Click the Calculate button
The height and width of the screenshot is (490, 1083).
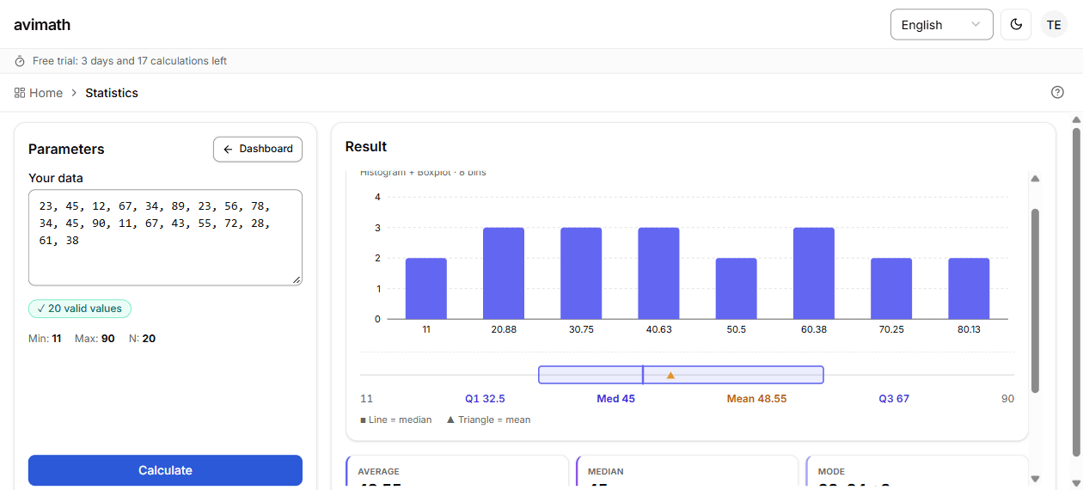point(165,470)
